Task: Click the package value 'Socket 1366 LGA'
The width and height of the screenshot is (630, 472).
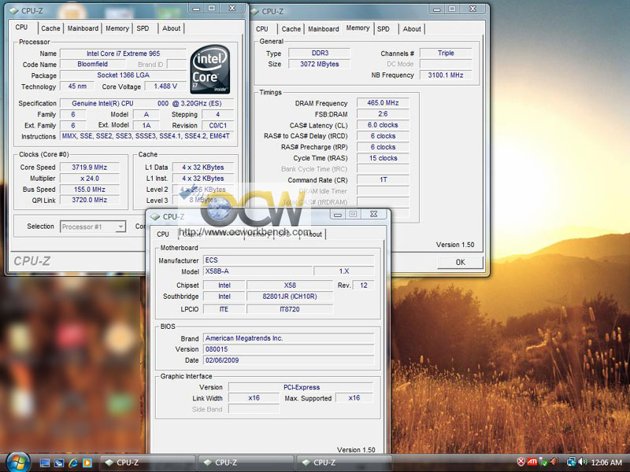Action: click(123, 75)
